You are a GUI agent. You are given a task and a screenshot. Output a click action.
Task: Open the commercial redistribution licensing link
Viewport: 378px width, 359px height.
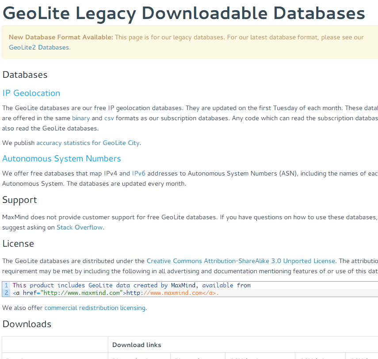95,308
